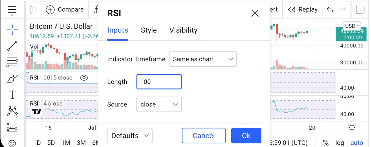Confirm with the Ok button
This screenshot has width=371, height=147.
click(x=246, y=136)
